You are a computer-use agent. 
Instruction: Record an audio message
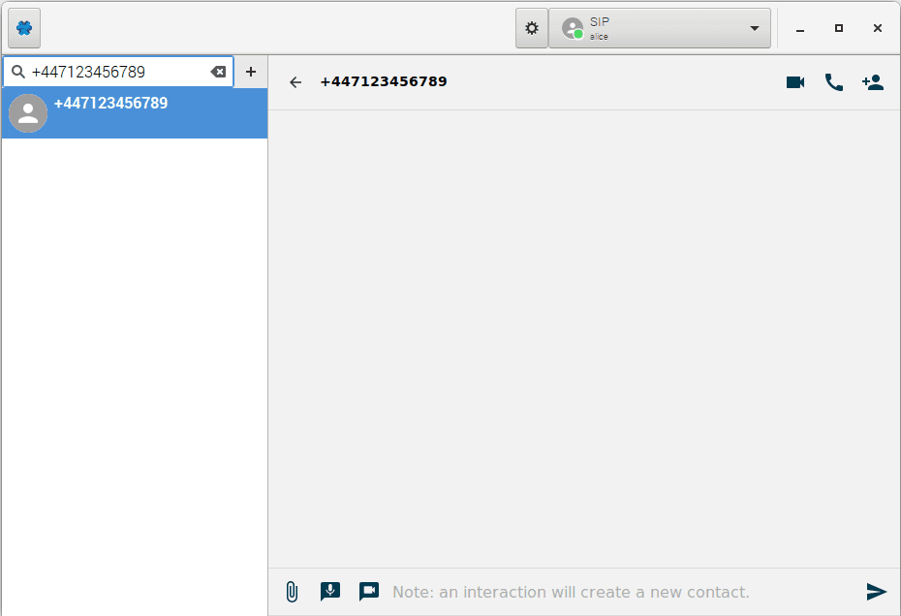[x=330, y=592]
